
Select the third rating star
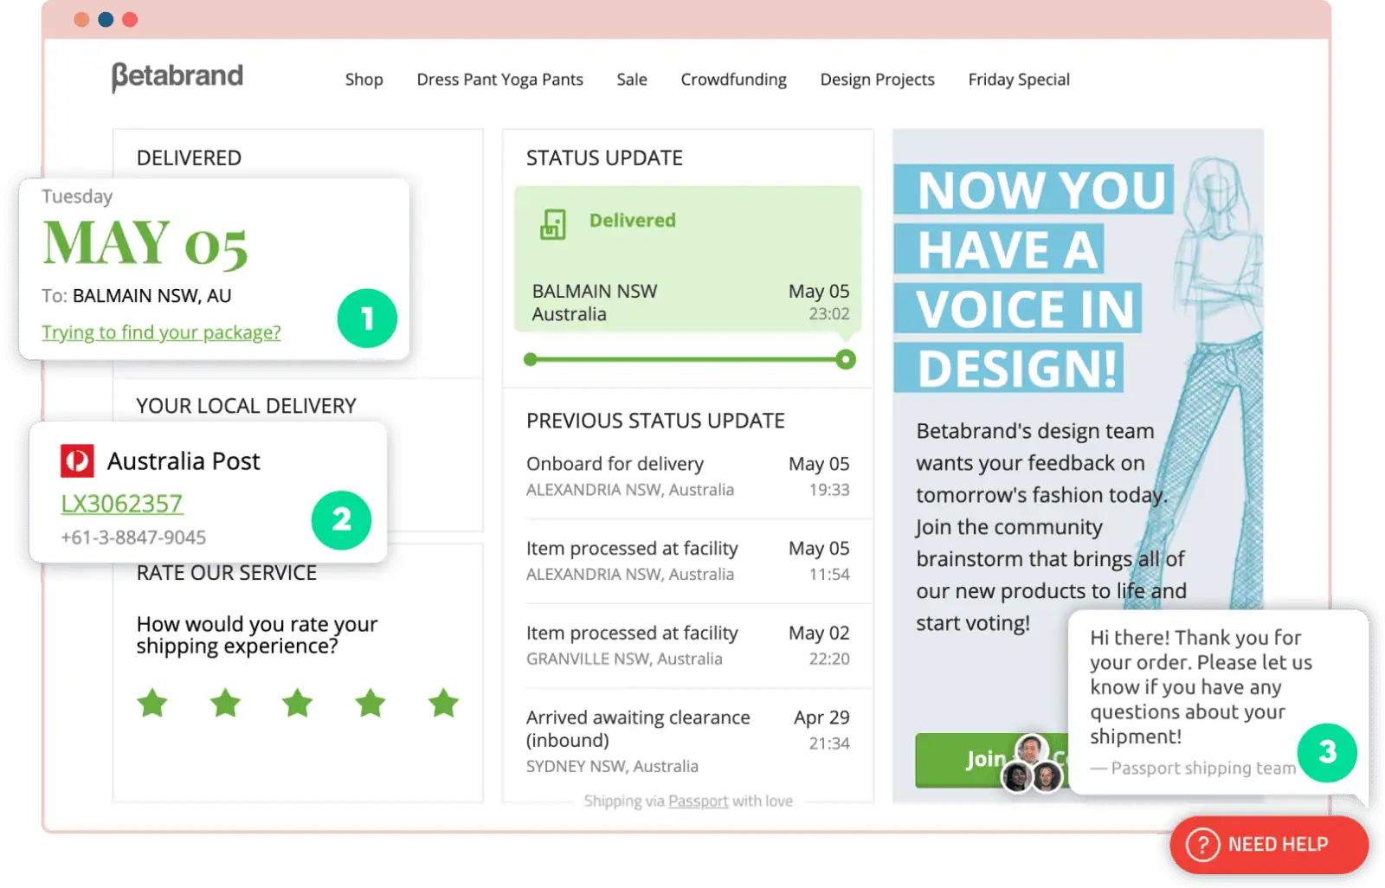[298, 703]
